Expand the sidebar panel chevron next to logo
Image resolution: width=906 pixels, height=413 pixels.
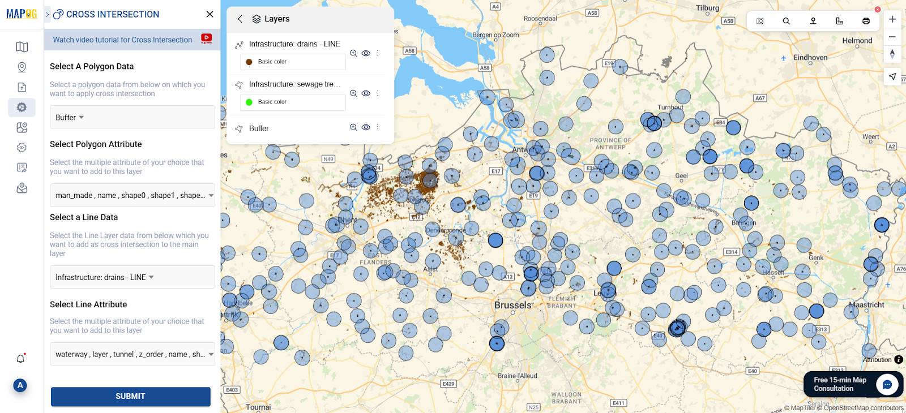point(48,14)
